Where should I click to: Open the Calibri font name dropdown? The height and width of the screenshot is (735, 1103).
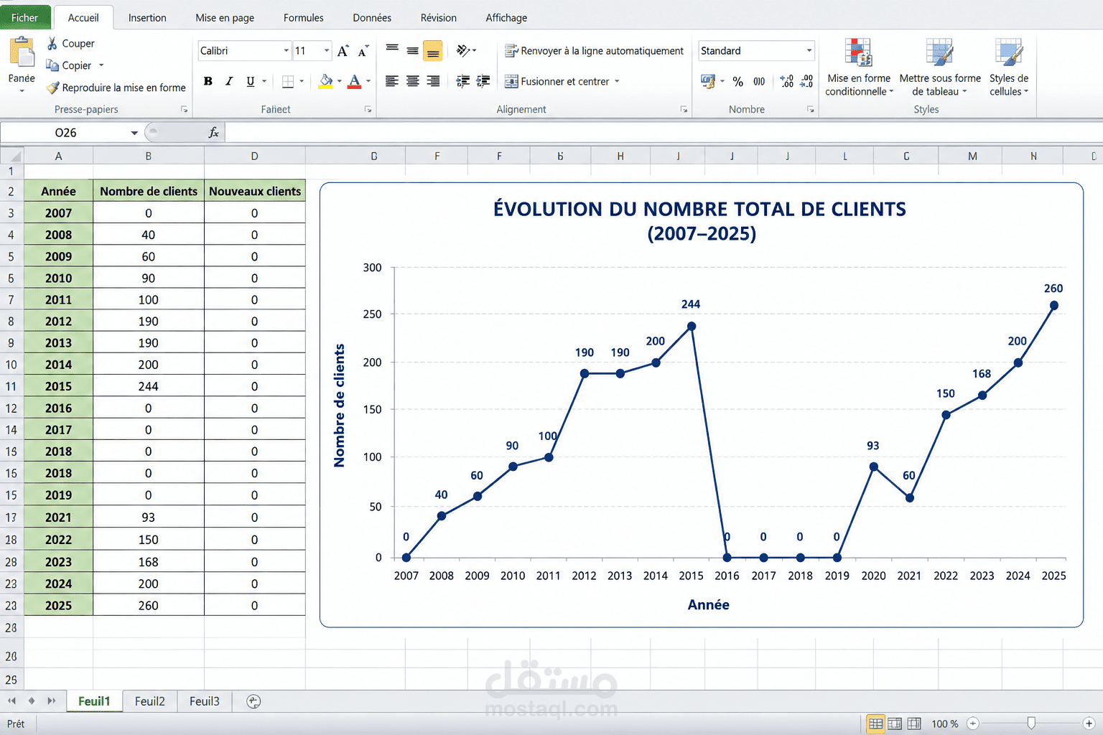point(286,51)
